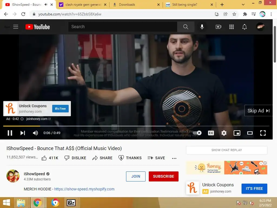
Task: Click the JOIN channel button
Action: (136, 176)
